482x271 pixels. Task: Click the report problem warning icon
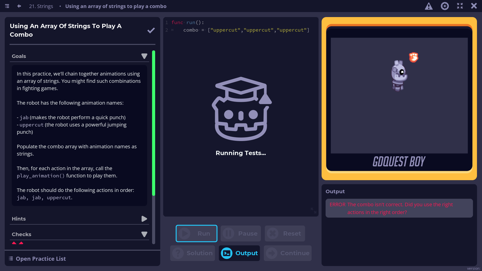point(429,6)
